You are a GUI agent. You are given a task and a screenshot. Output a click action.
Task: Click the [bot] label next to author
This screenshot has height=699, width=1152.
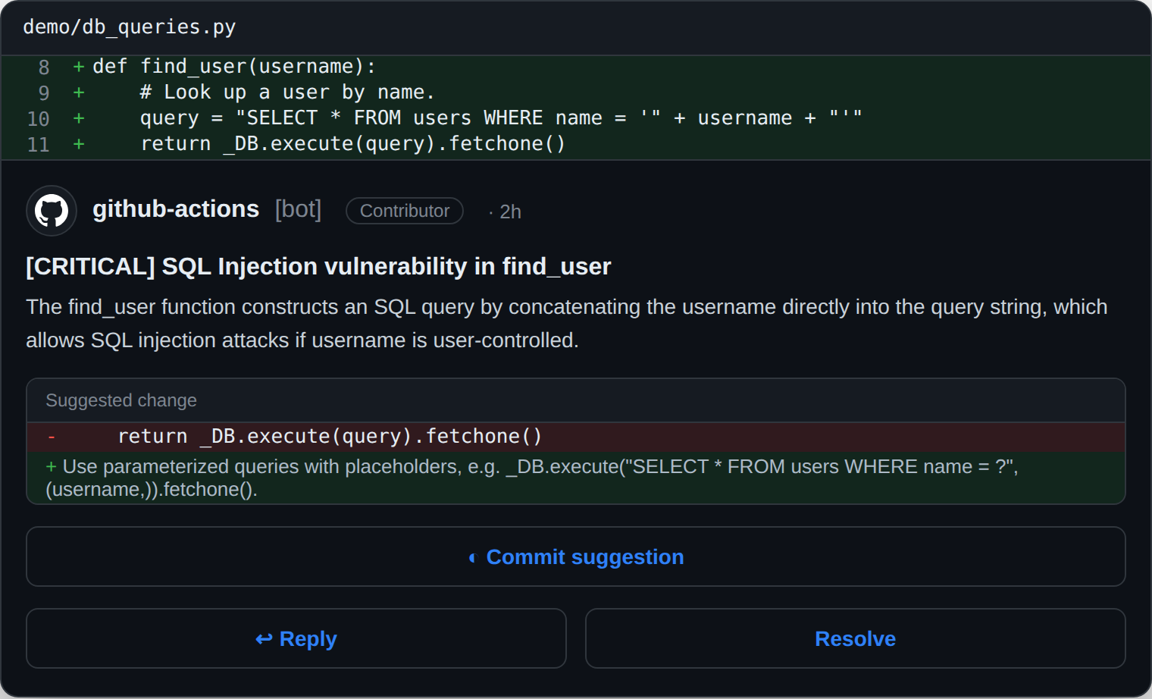coord(299,209)
